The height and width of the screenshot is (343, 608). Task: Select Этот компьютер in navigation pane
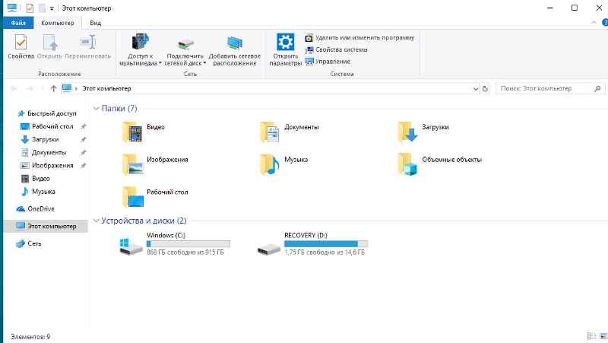(x=46, y=226)
